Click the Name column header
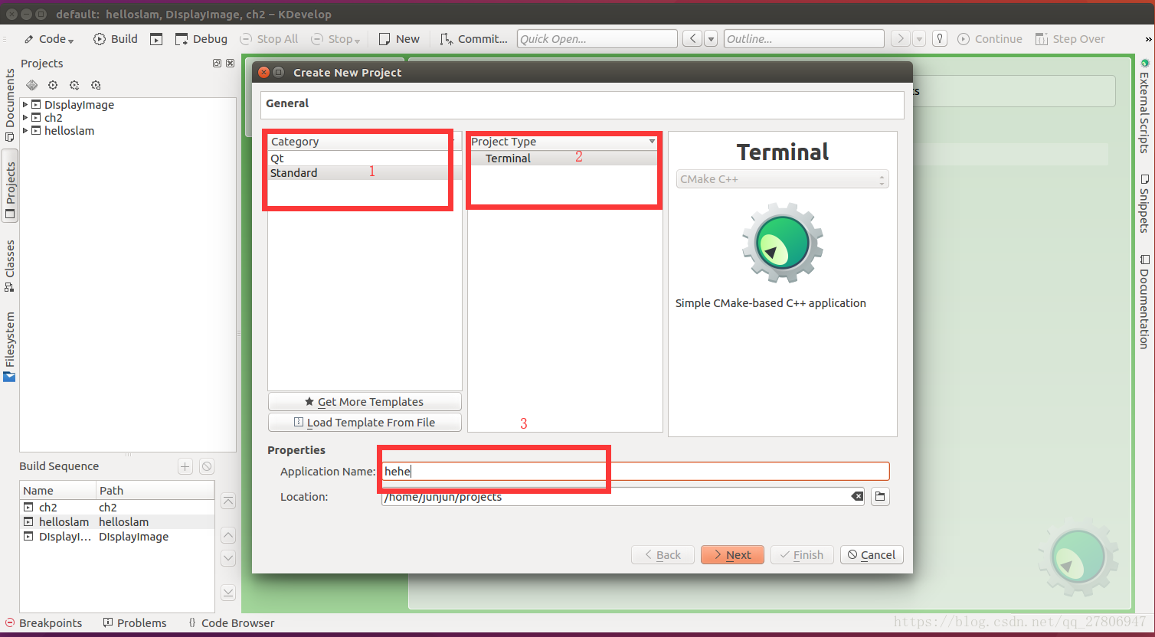 pyautogui.click(x=57, y=491)
